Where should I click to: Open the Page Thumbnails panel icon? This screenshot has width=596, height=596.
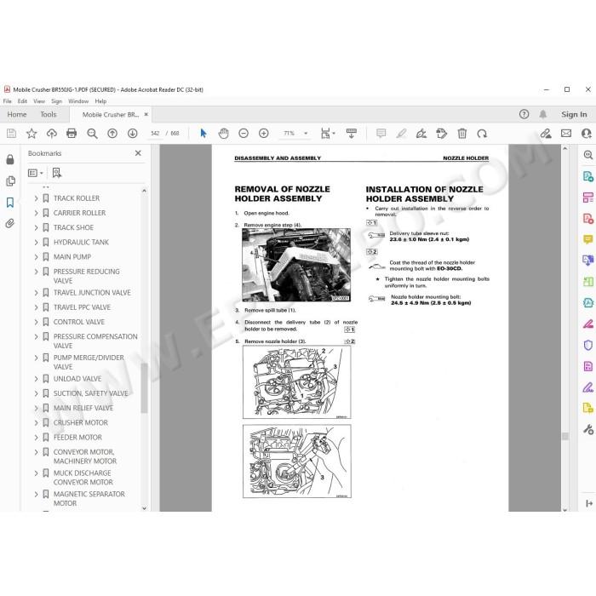[10, 181]
